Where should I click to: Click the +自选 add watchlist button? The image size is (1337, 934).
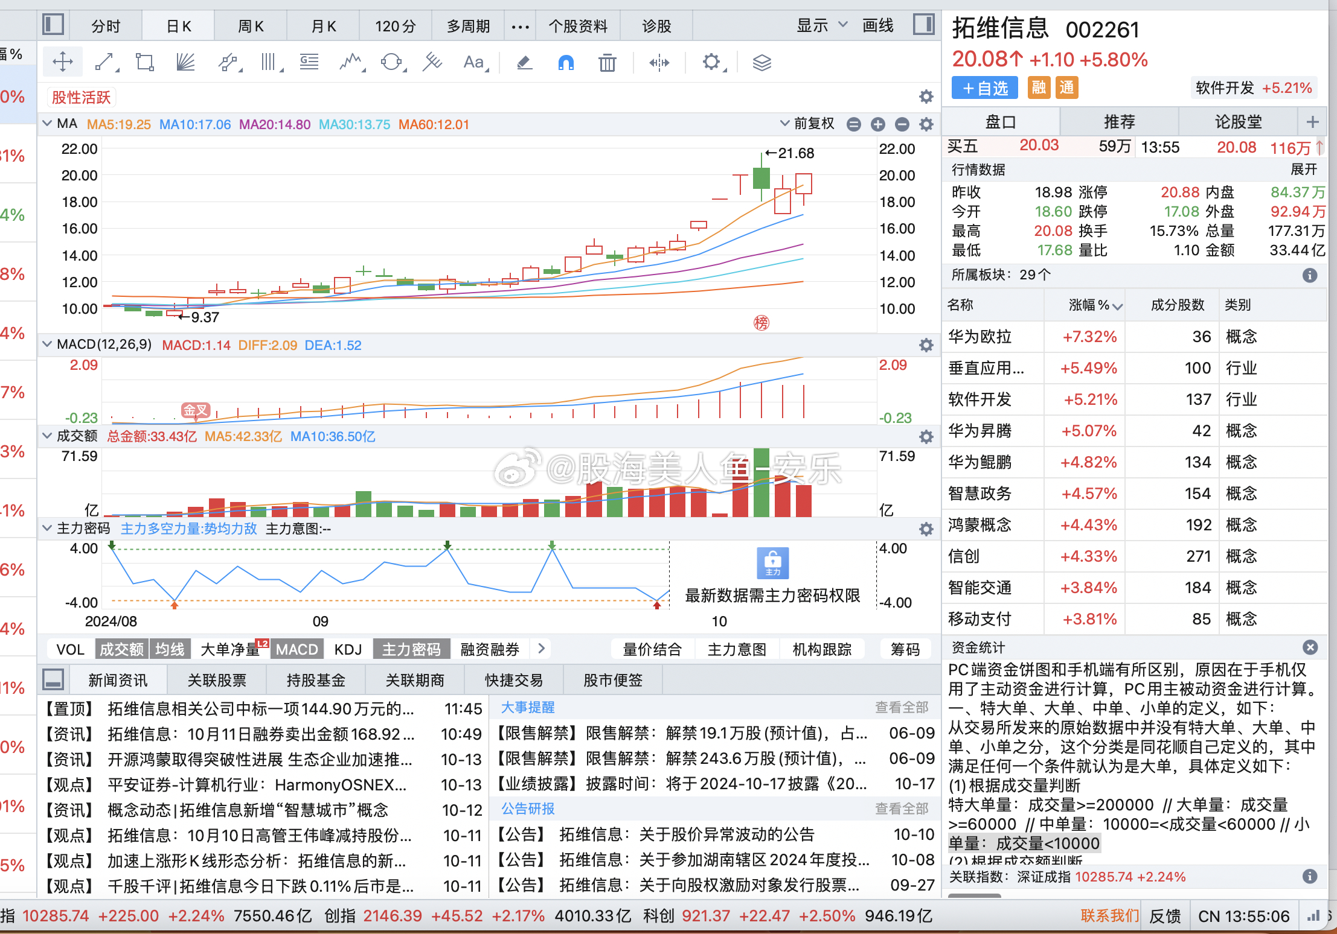(x=985, y=88)
